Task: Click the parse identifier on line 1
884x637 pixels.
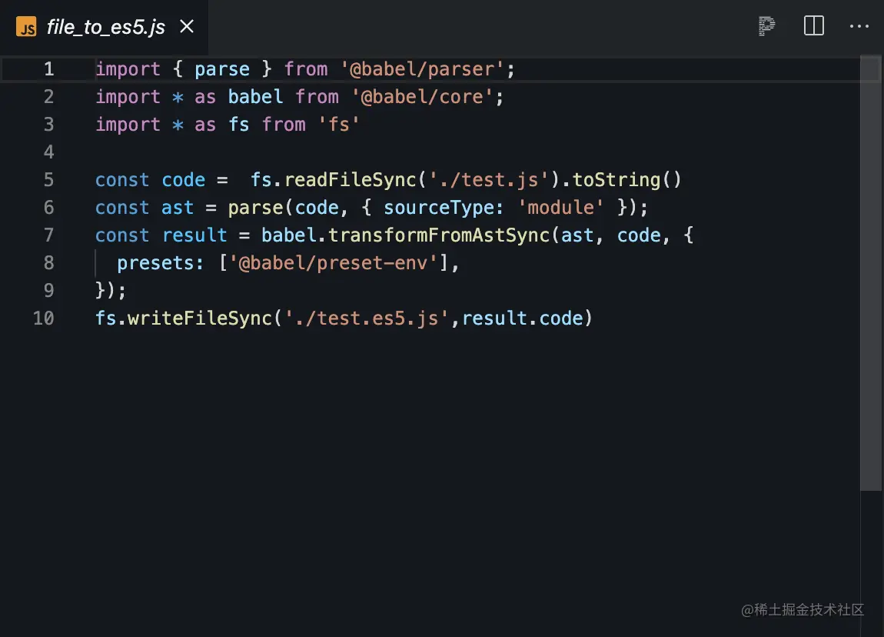Action: coord(222,68)
